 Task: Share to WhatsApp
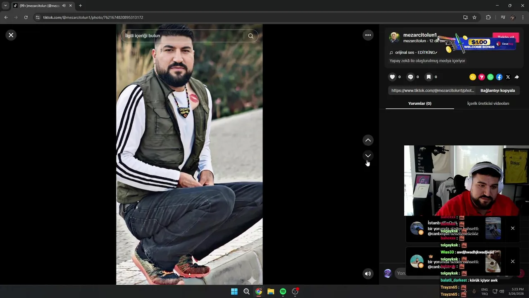(x=490, y=77)
